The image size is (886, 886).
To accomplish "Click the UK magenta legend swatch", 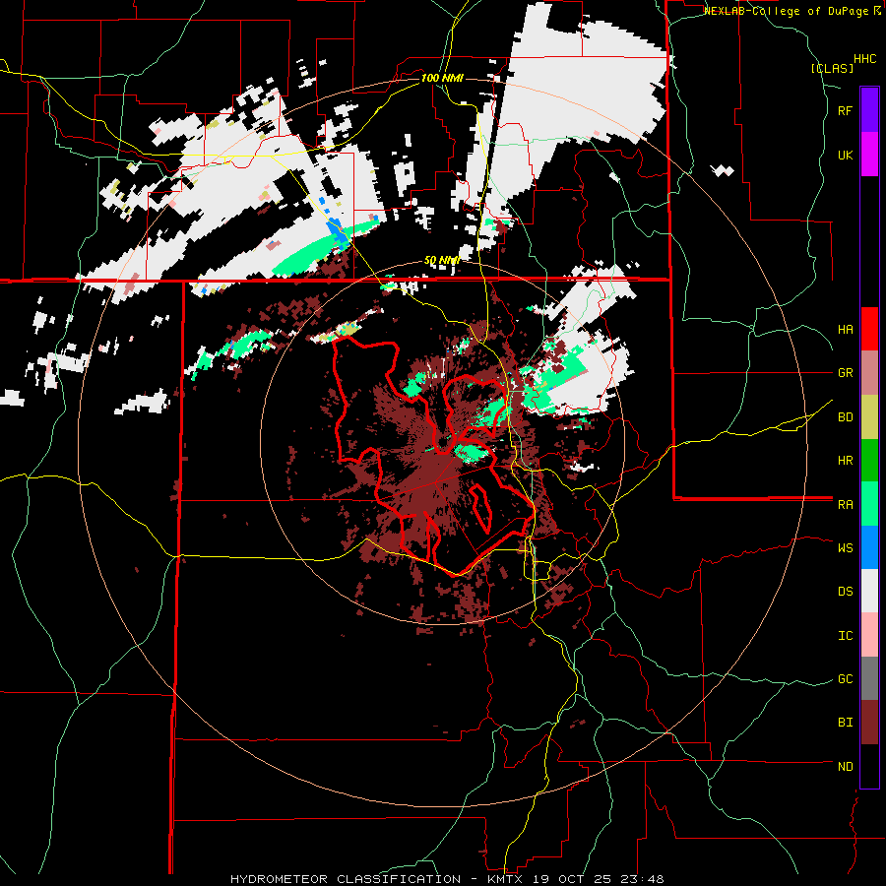I will [869, 155].
